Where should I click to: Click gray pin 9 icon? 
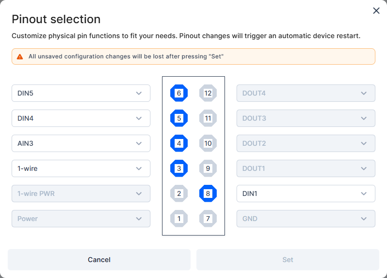[x=208, y=168]
